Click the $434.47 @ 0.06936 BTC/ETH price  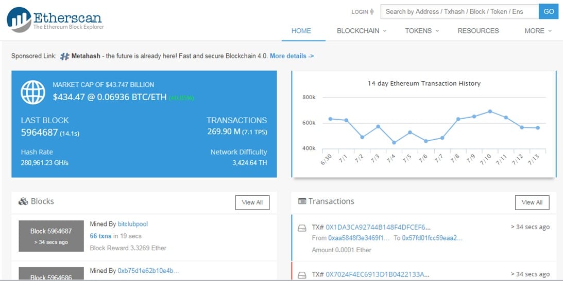point(109,97)
